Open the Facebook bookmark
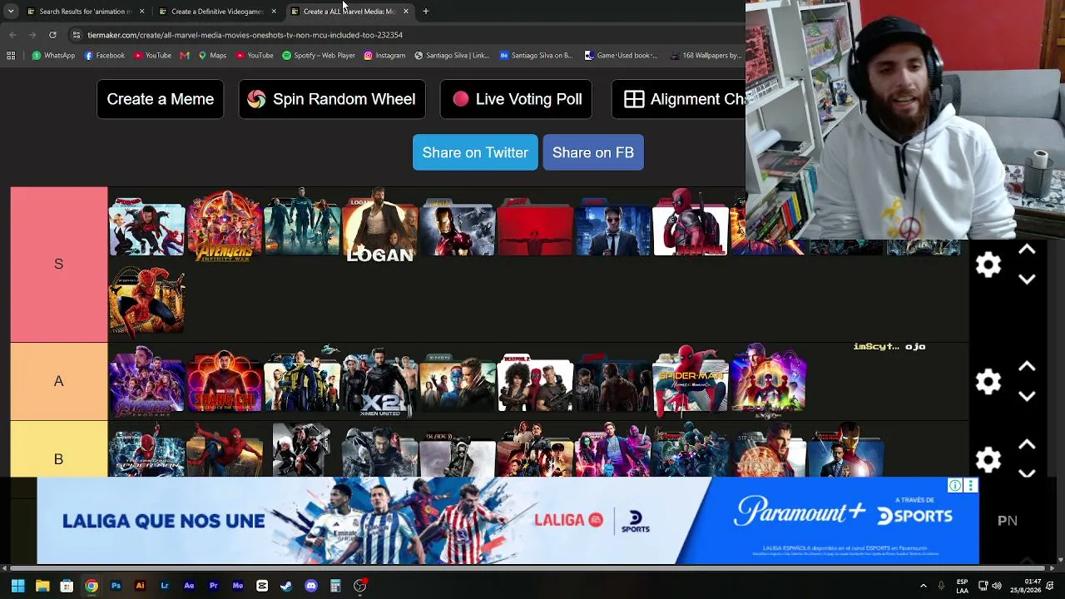This screenshot has height=599, width=1065. click(105, 56)
